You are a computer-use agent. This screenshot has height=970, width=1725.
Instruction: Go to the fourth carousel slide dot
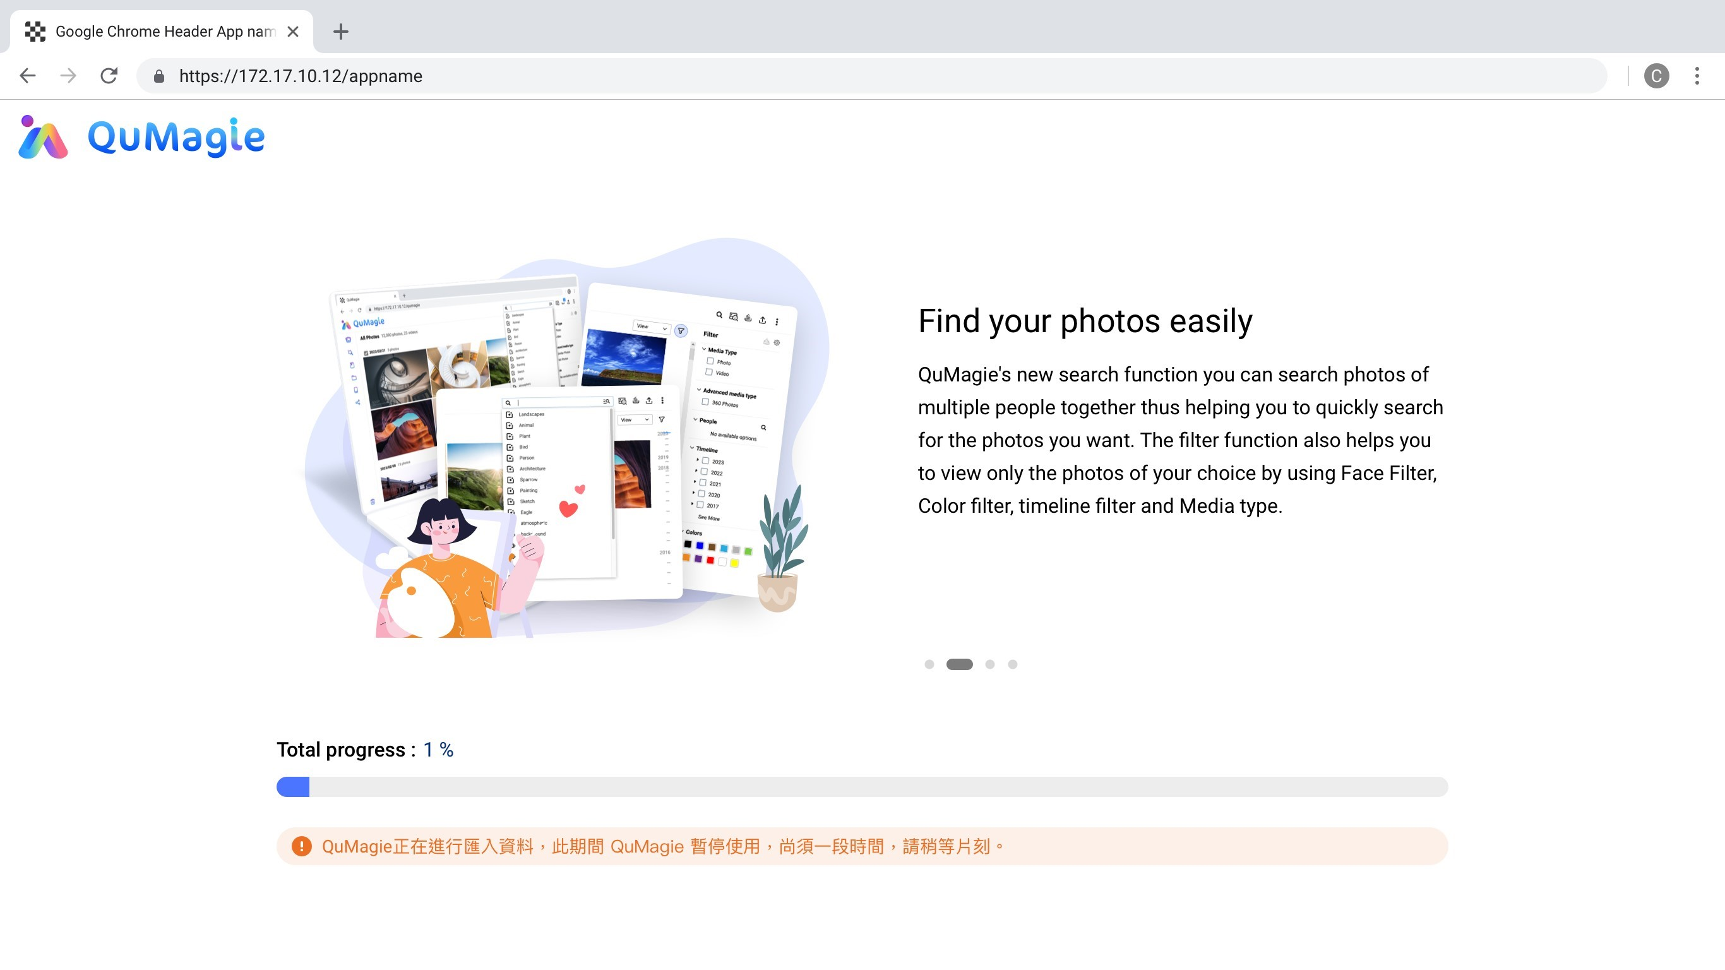click(1013, 664)
